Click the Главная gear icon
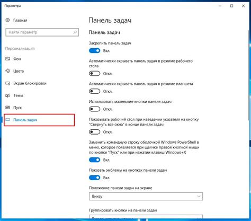This screenshot has height=221, width=251. click(x=7, y=20)
